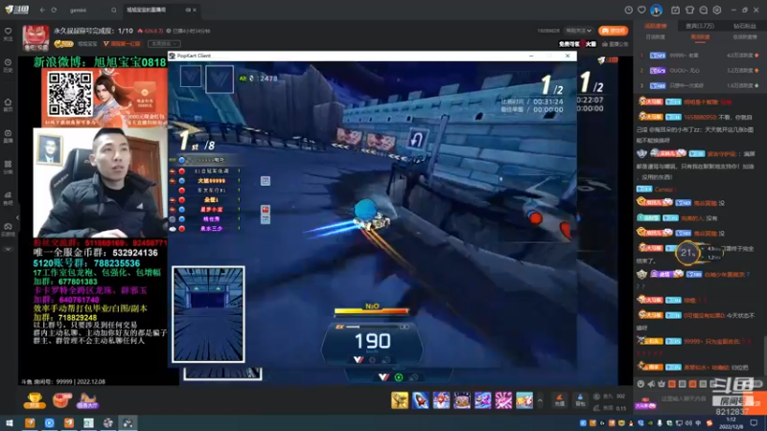Click the megaphone icon in the chat toolbar
767x431 pixels.
point(651,384)
